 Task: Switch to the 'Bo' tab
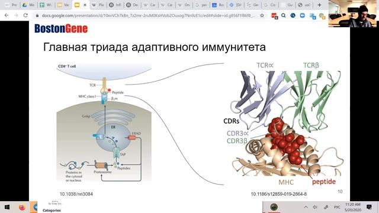pyautogui.click(x=219, y=5)
